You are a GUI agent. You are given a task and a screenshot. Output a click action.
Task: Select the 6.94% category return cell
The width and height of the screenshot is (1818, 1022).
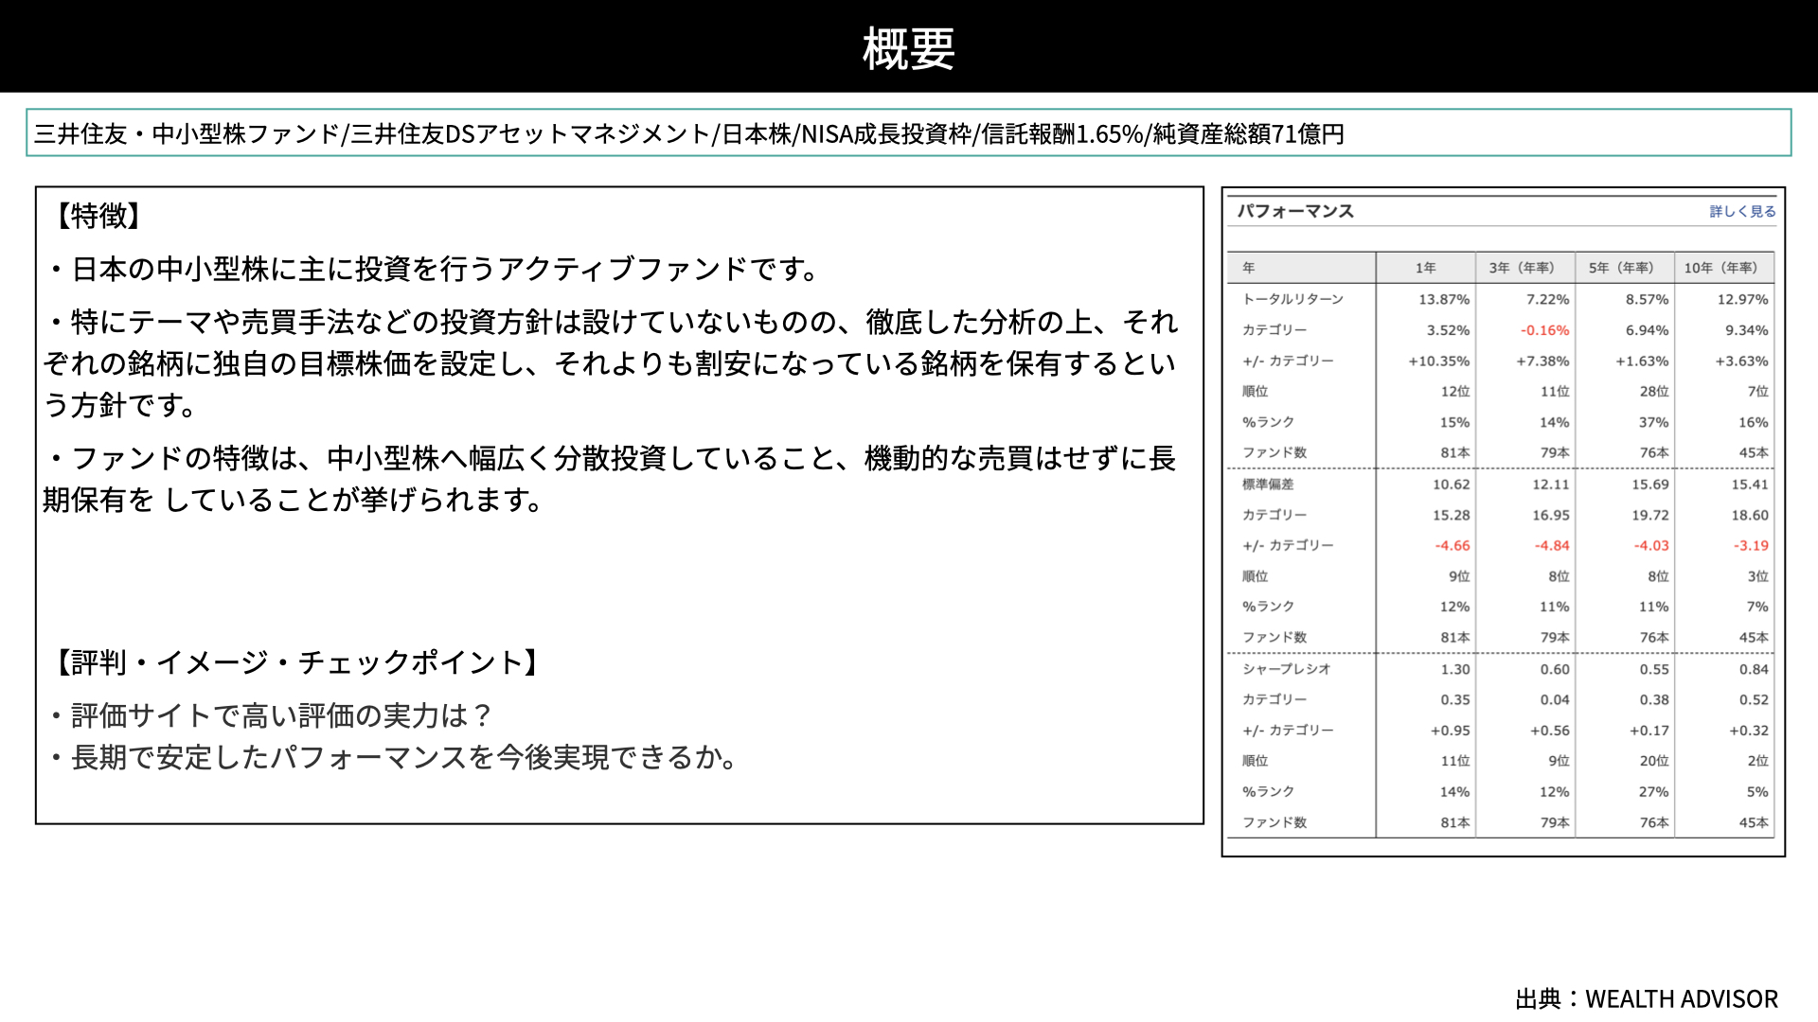click(1647, 330)
